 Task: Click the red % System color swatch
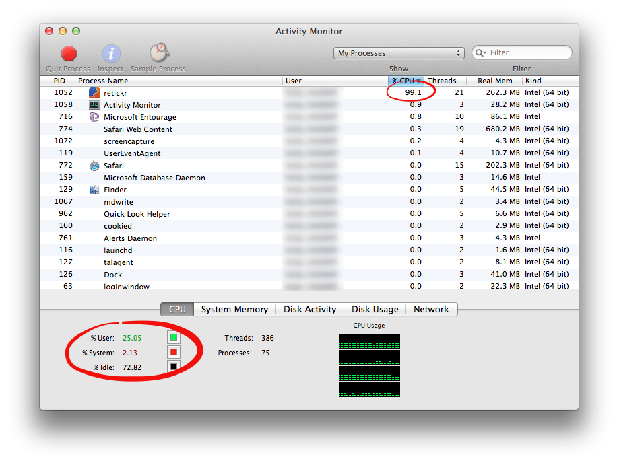[x=174, y=352]
